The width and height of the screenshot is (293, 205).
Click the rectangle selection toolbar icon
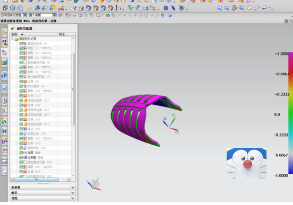tap(98, 15)
